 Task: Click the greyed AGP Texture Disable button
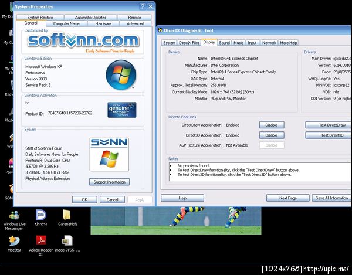pos(272,145)
